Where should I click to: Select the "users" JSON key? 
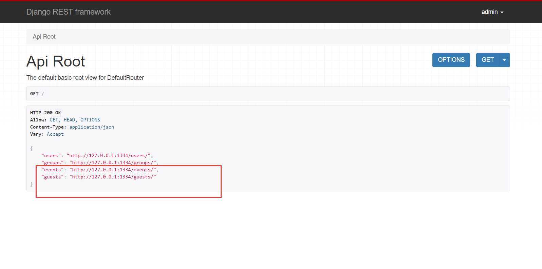pos(51,155)
